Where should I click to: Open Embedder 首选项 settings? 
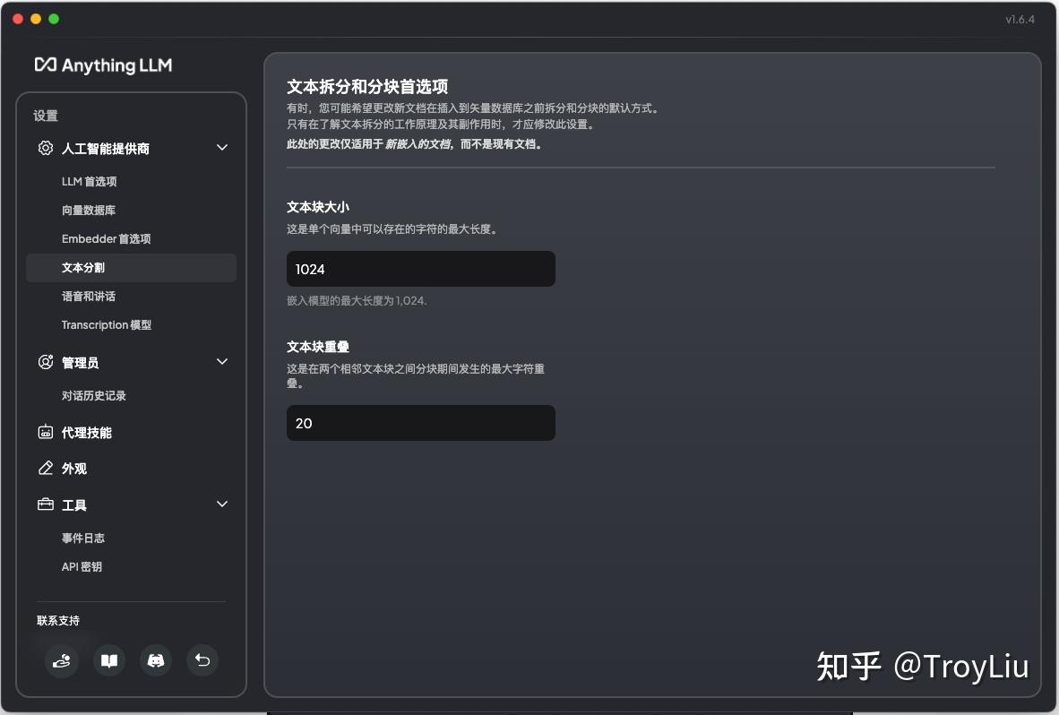pyautogui.click(x=106, y=239)
